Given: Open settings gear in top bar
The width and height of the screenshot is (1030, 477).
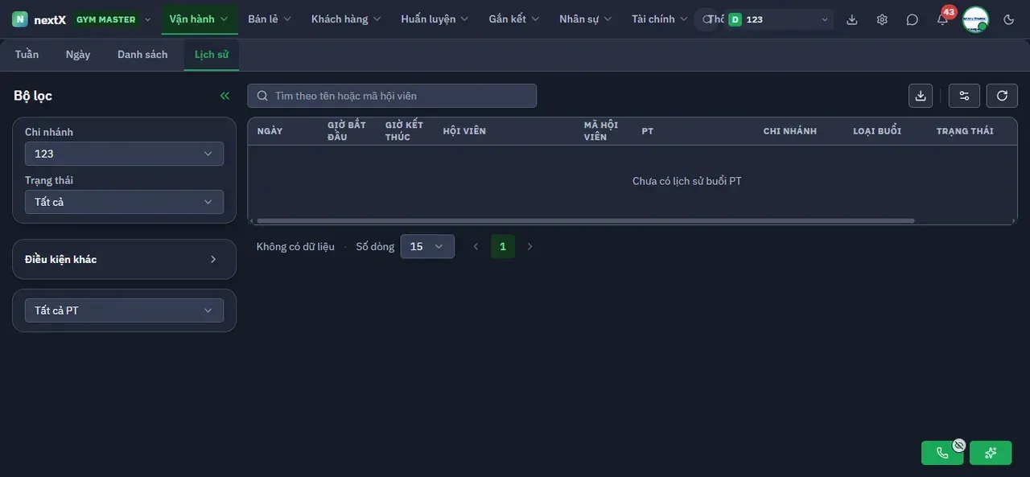Looking at the screenshot, I should coord(882,19).
